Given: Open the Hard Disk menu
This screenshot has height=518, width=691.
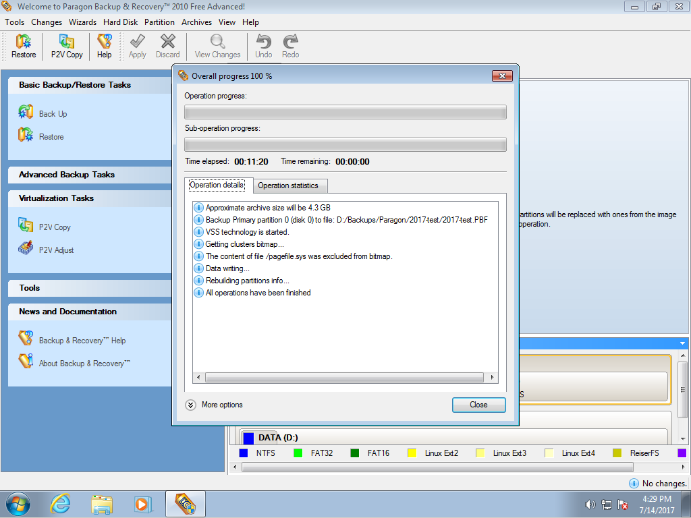Looking at the screenshot, I should click(120, 22).
